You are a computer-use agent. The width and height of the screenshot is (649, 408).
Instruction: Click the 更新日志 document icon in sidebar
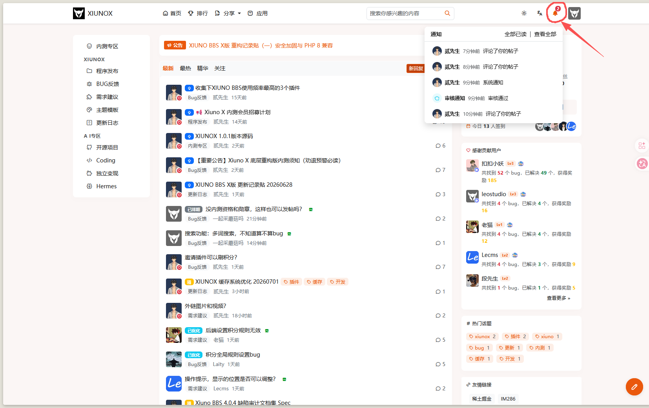click(89, 123)
